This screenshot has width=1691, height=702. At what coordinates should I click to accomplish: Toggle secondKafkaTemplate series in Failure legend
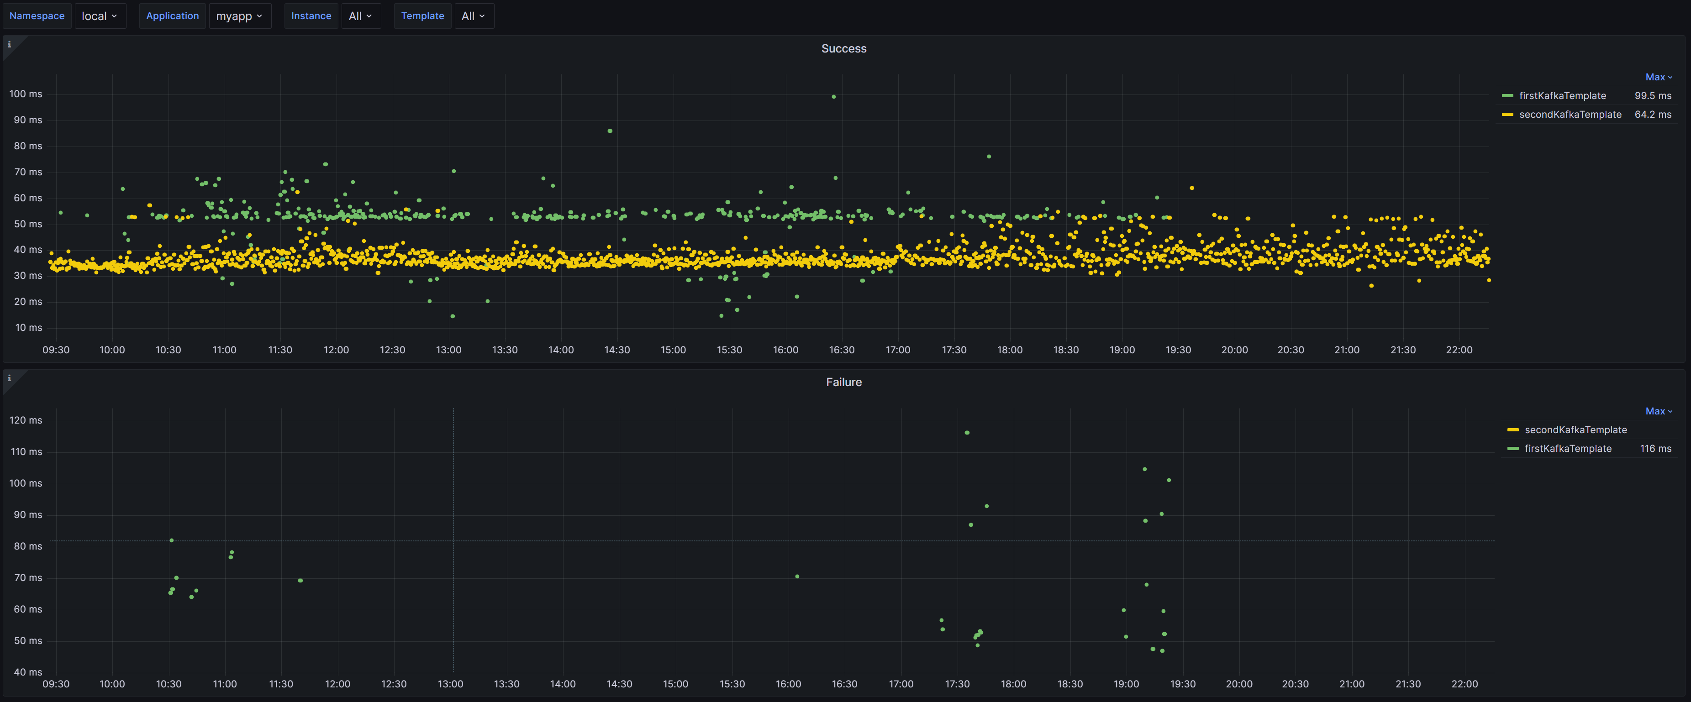point(1575,430)
